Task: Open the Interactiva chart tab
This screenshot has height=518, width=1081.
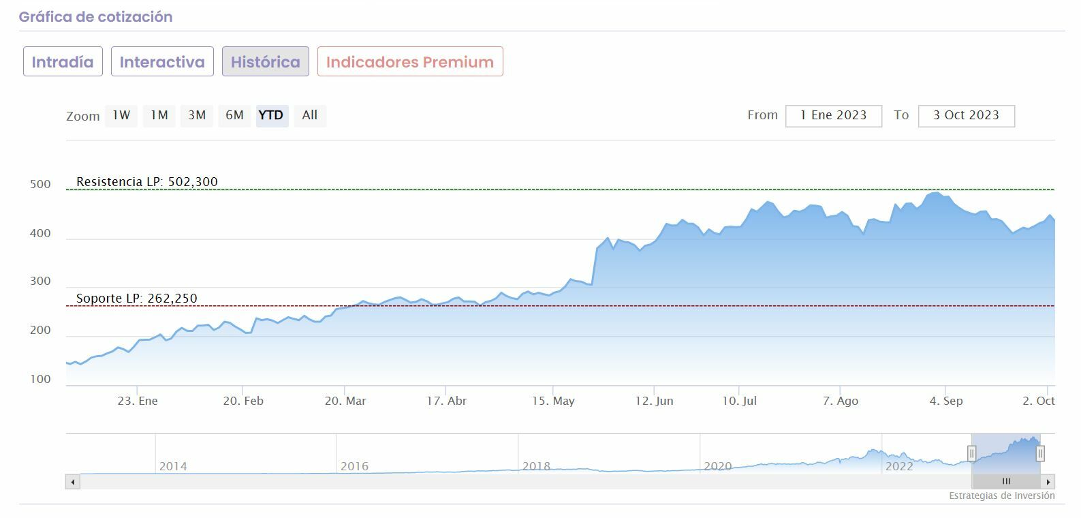Action: click(162, 61)
